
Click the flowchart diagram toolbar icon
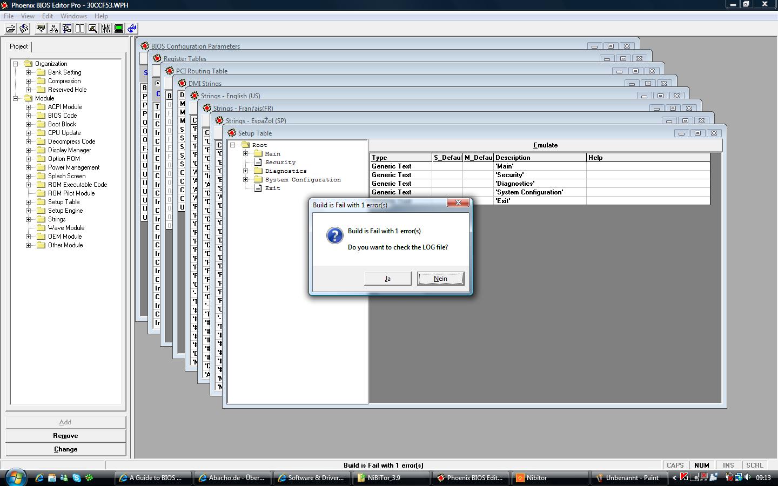click(x=66, y=29)
